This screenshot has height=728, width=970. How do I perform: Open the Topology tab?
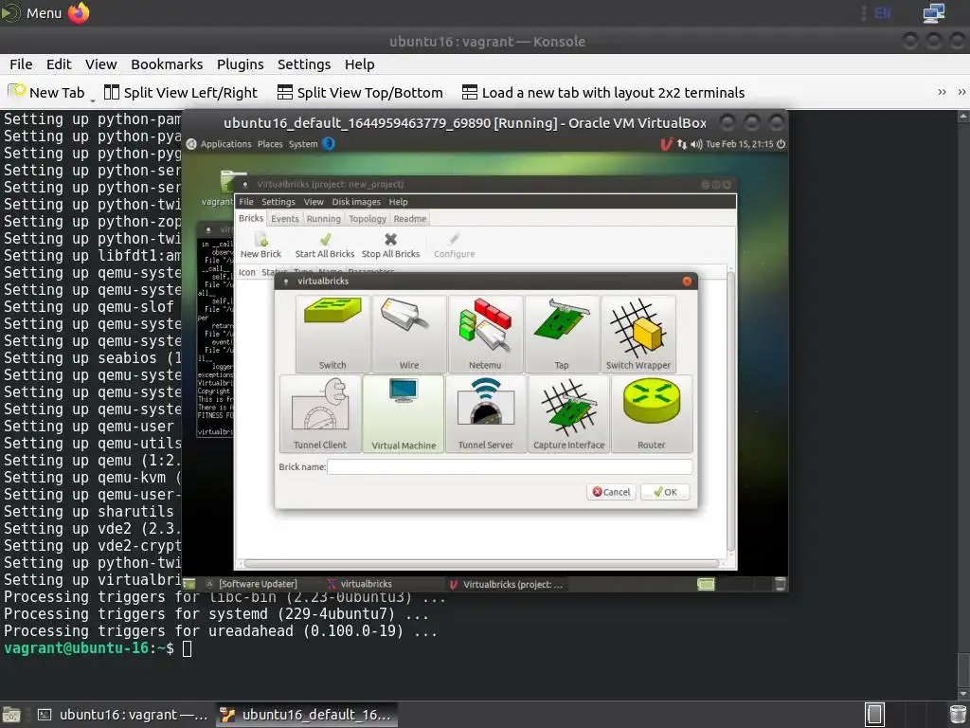[368, 219]
